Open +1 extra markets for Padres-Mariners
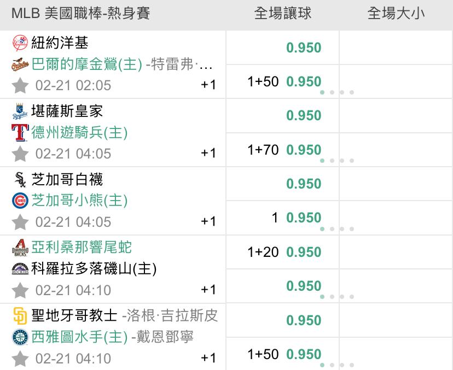The width and height of the screenshot is (453, 370). (x=208, y=358)
